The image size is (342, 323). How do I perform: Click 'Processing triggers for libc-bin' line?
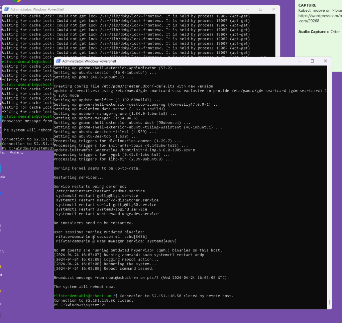click(113, 159)
